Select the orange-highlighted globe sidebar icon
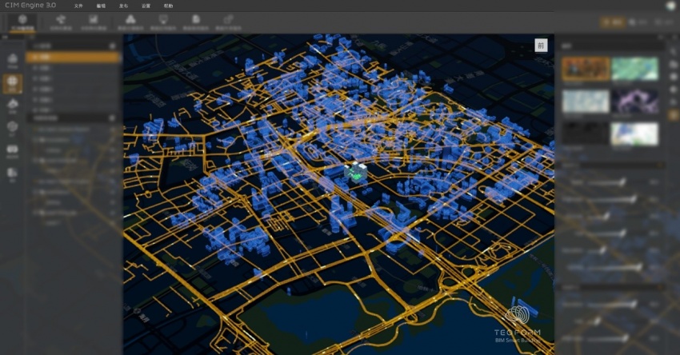Screen dimensions: 680x355 coord(13,83)
